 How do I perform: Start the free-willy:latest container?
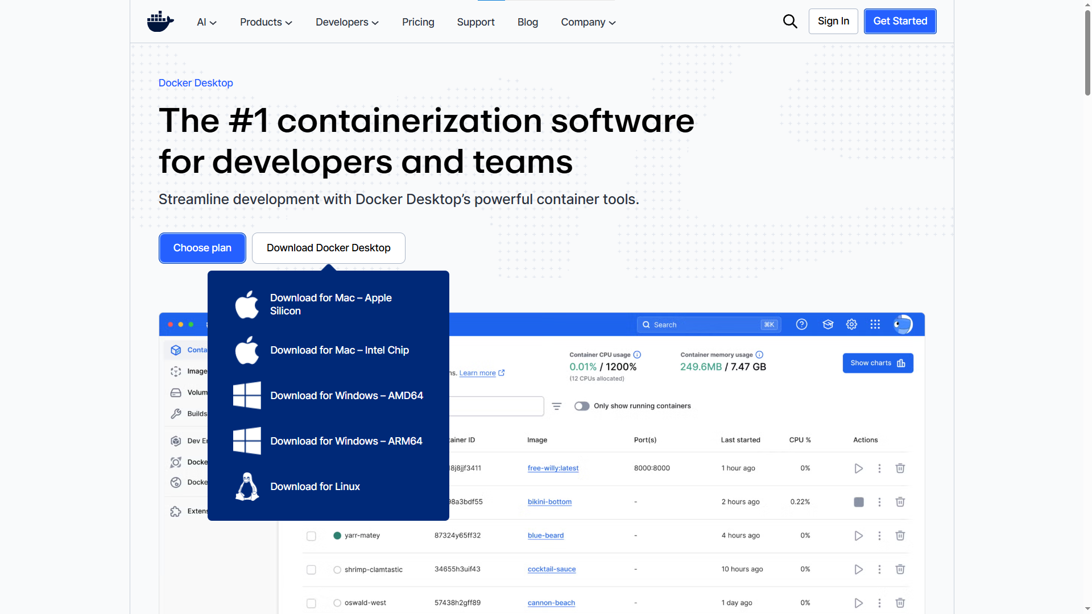point(859,468)
